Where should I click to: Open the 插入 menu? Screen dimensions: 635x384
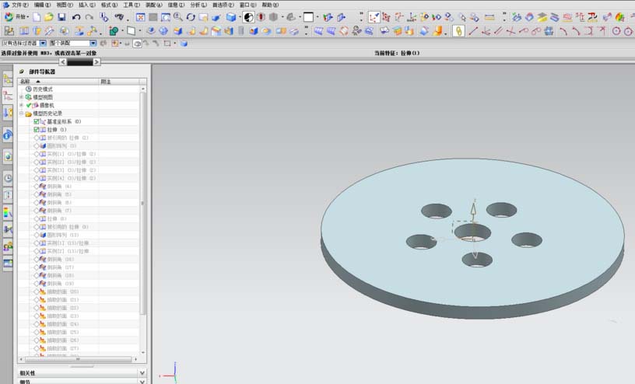(86, 5)
